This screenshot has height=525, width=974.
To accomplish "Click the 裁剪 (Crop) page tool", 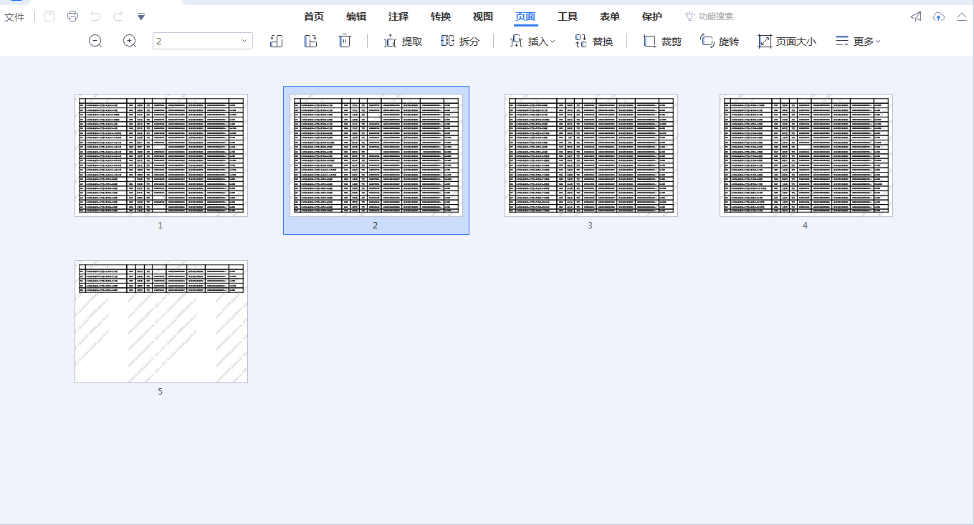I will (x=662, y=42).
